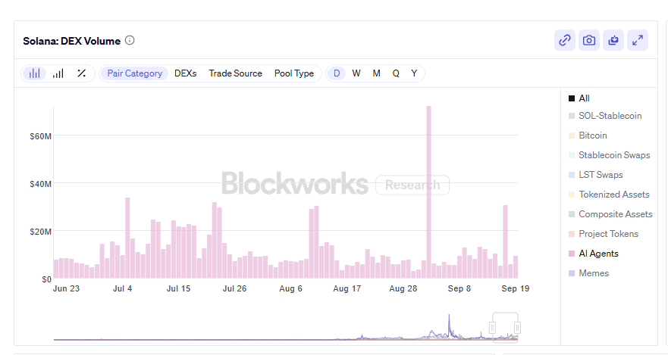668x355 pixels.
Task: Select the quarterly Q interval
Action: [396, 73]
